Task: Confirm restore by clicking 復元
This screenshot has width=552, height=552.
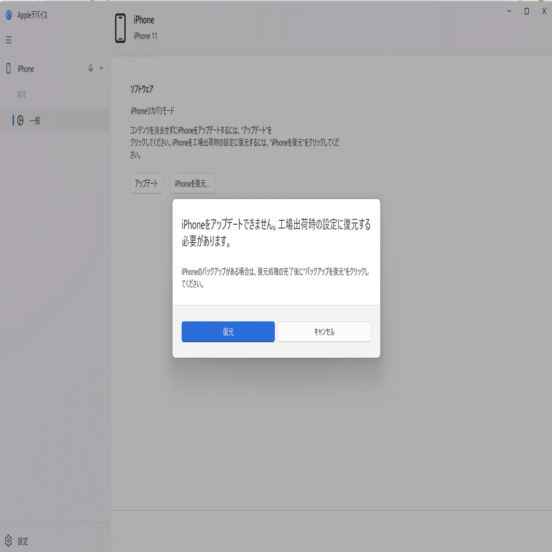Action: 228,331
